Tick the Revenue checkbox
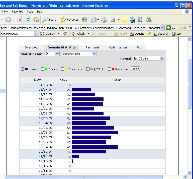This screenshot has width=193, height=179. point(109,69)
